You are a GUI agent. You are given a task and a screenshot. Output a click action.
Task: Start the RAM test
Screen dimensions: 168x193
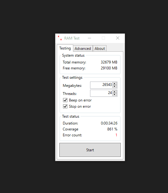click(x=90, y=150)
